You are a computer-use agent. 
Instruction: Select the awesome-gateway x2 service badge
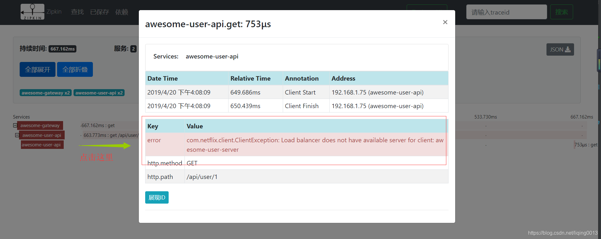pos(46,93)
